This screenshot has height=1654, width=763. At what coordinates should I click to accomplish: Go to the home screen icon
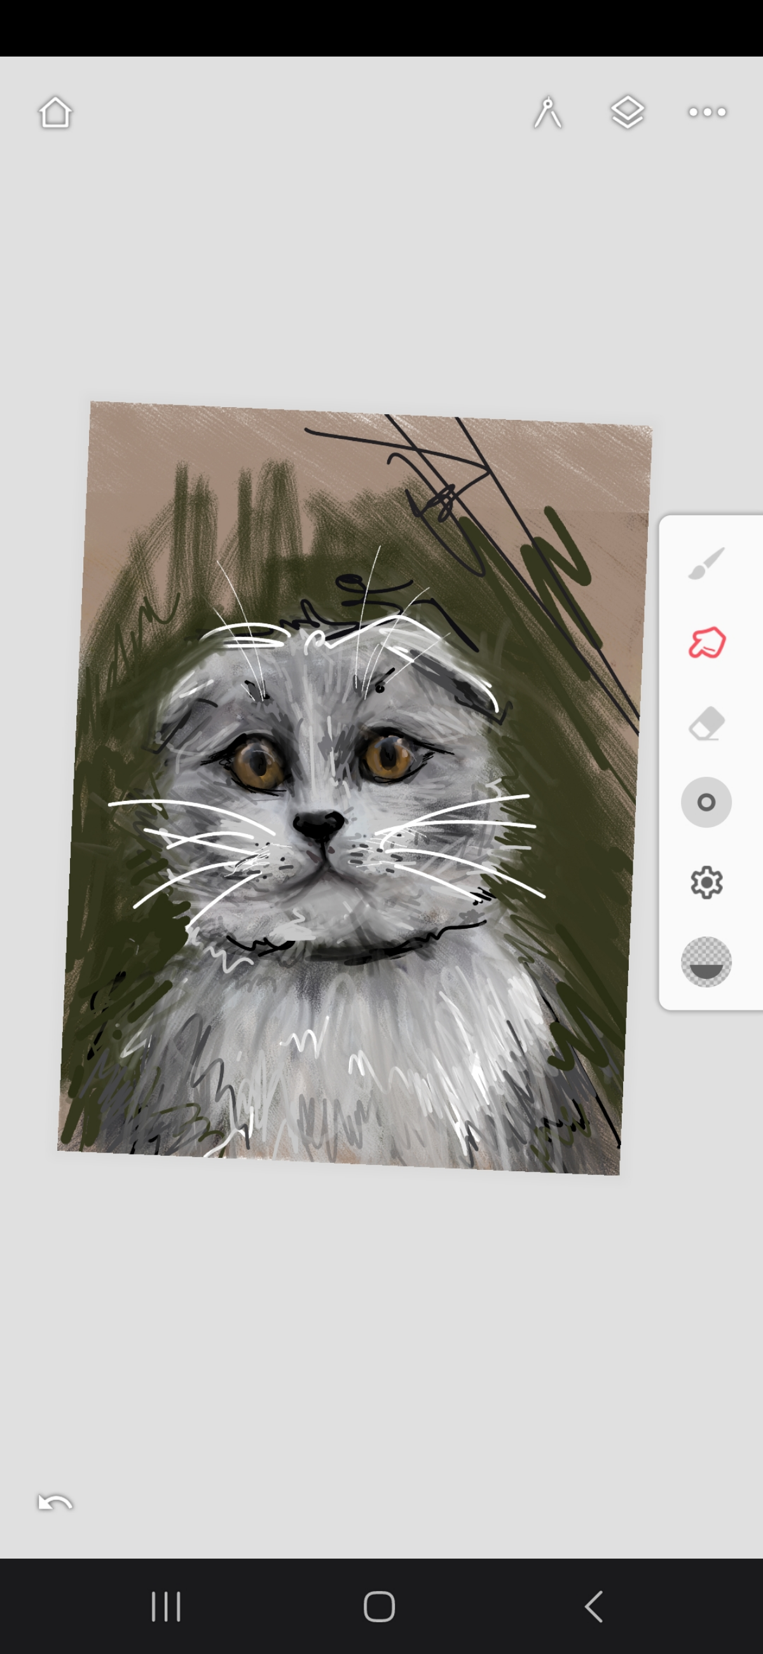click(x=55, y=113)
